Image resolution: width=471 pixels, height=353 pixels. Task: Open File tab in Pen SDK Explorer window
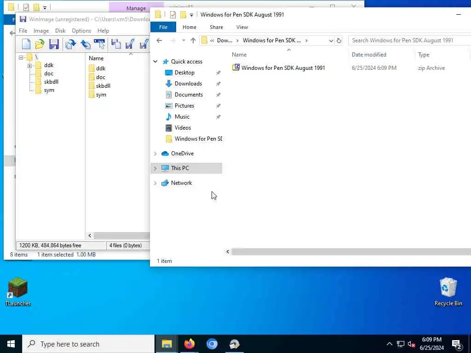point(163,27)
